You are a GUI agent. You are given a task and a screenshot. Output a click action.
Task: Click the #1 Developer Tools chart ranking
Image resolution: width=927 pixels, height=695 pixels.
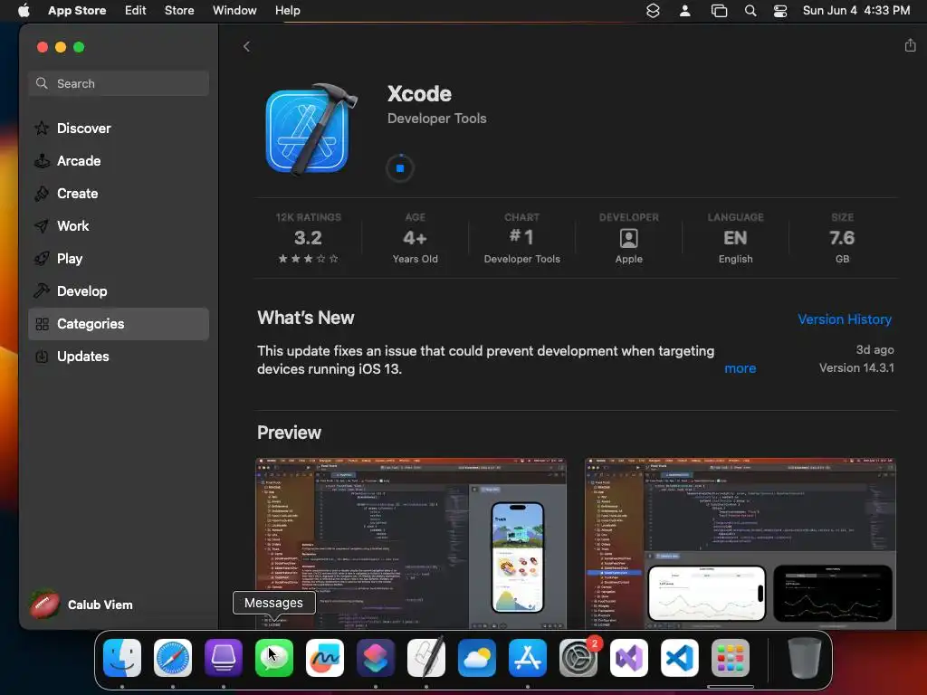(x=522, y=238)
